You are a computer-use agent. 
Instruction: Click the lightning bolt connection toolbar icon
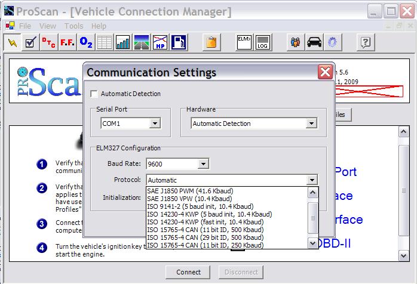(12, 42)
